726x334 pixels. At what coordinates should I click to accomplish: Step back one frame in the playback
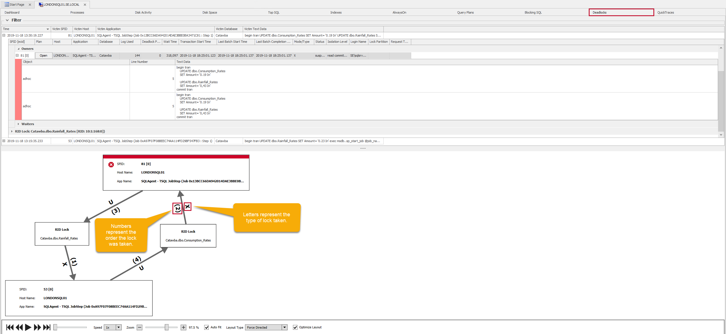tap(19, 327)
